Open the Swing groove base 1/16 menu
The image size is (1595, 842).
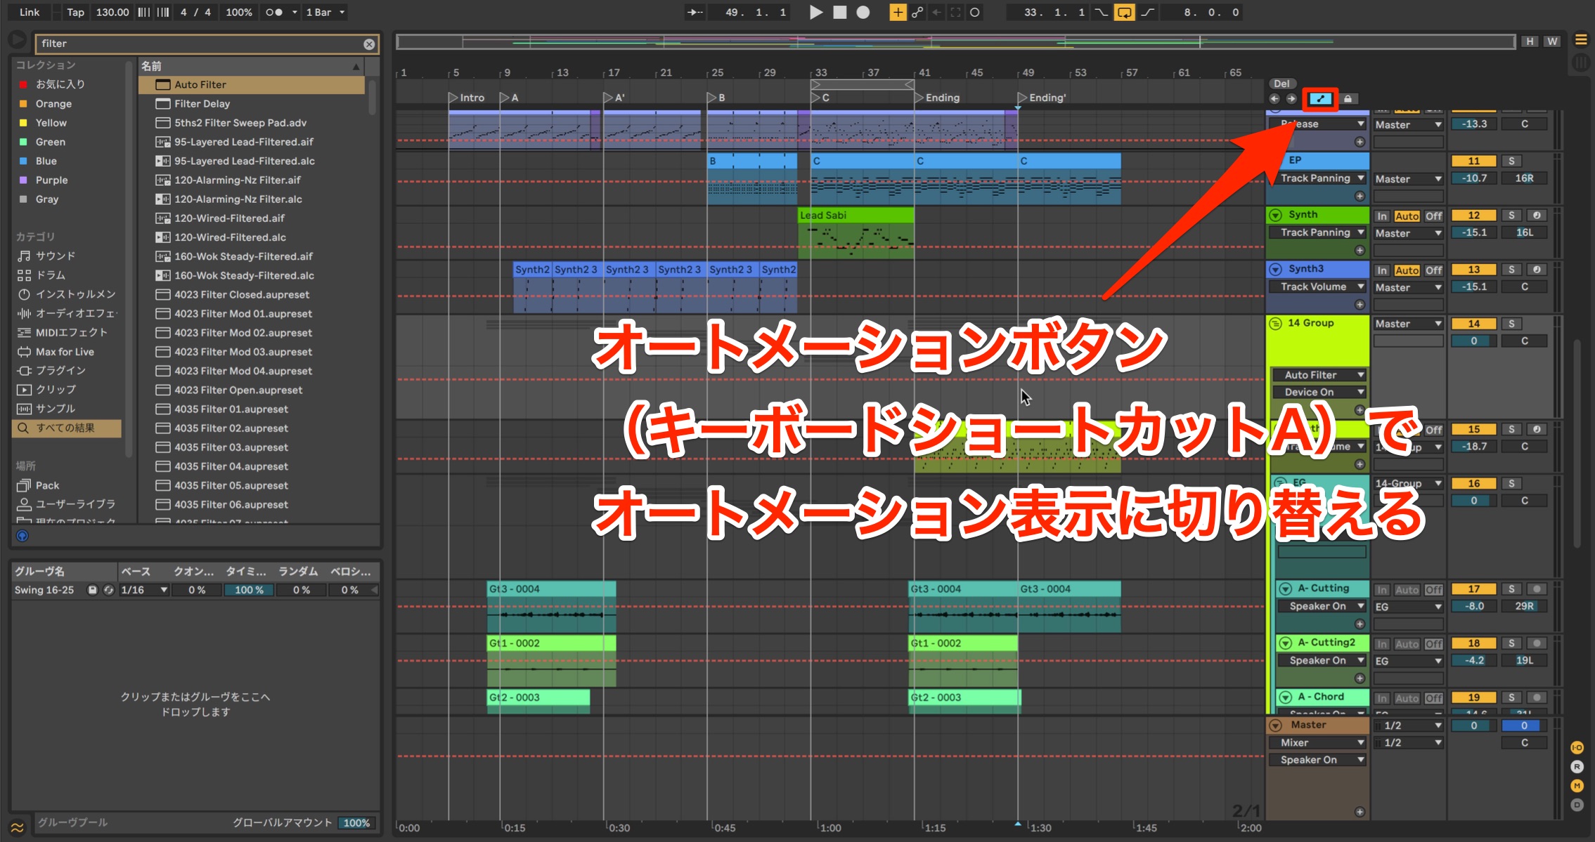point(144,590)
